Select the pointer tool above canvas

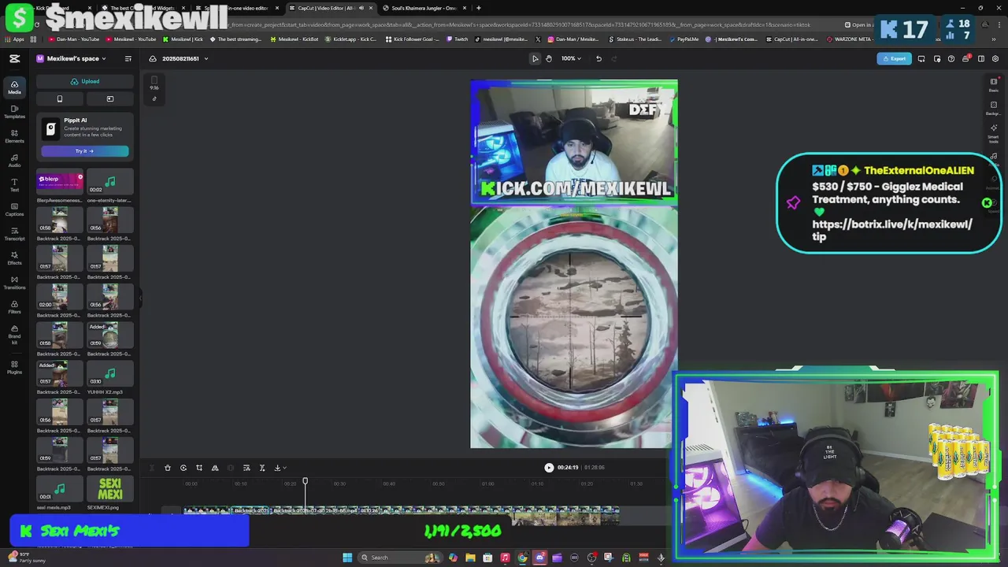point(535,58)
